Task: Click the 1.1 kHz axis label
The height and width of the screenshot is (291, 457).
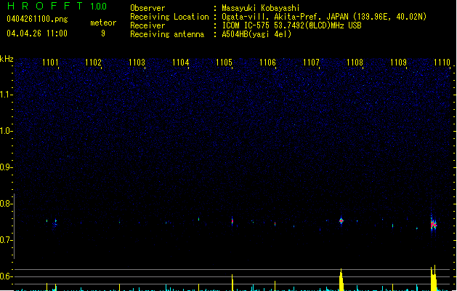Action: pos(6,95)
